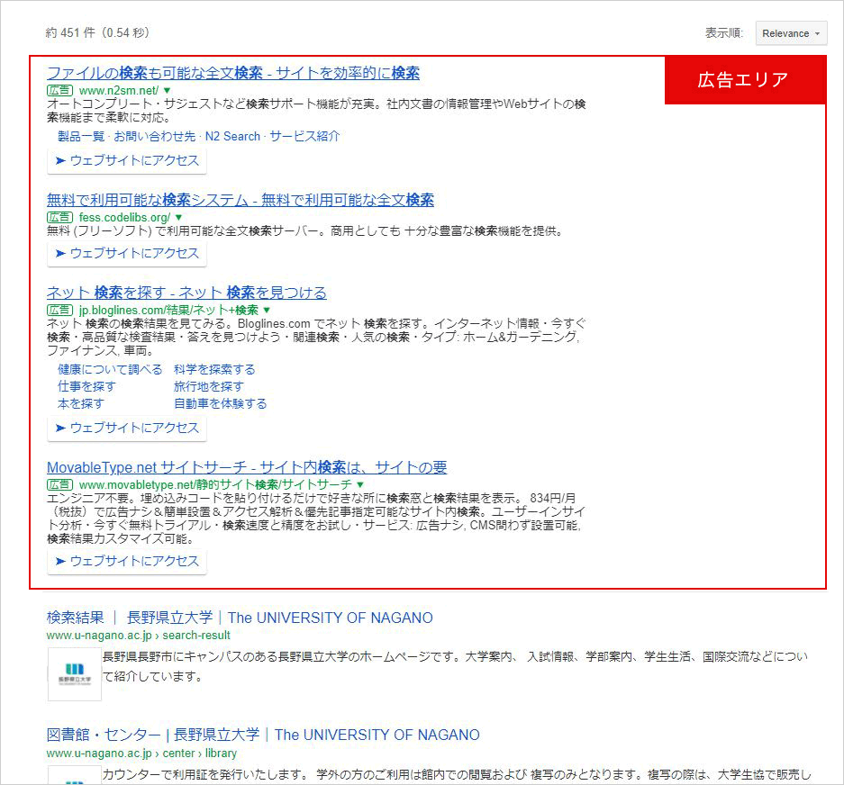Click ウェブサイトにアクセス under the n2sm.net ad

click(x=127, y=161)
